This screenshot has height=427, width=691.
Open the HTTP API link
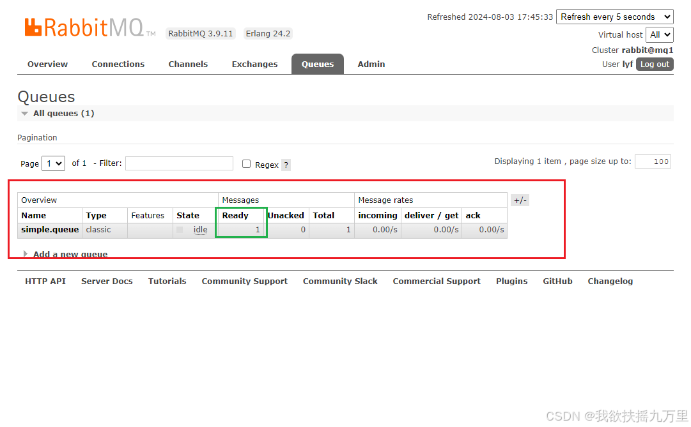(45, 281)
